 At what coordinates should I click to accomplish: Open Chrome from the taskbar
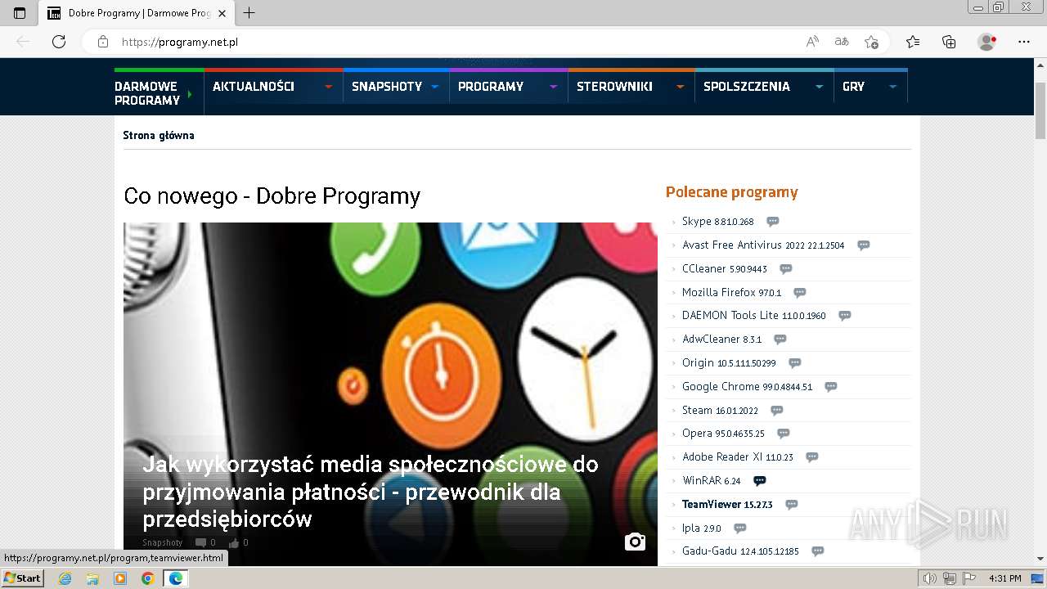tap(147, 578)
